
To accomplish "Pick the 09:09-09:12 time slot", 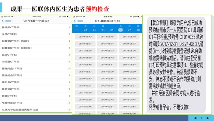I will 85,79.
